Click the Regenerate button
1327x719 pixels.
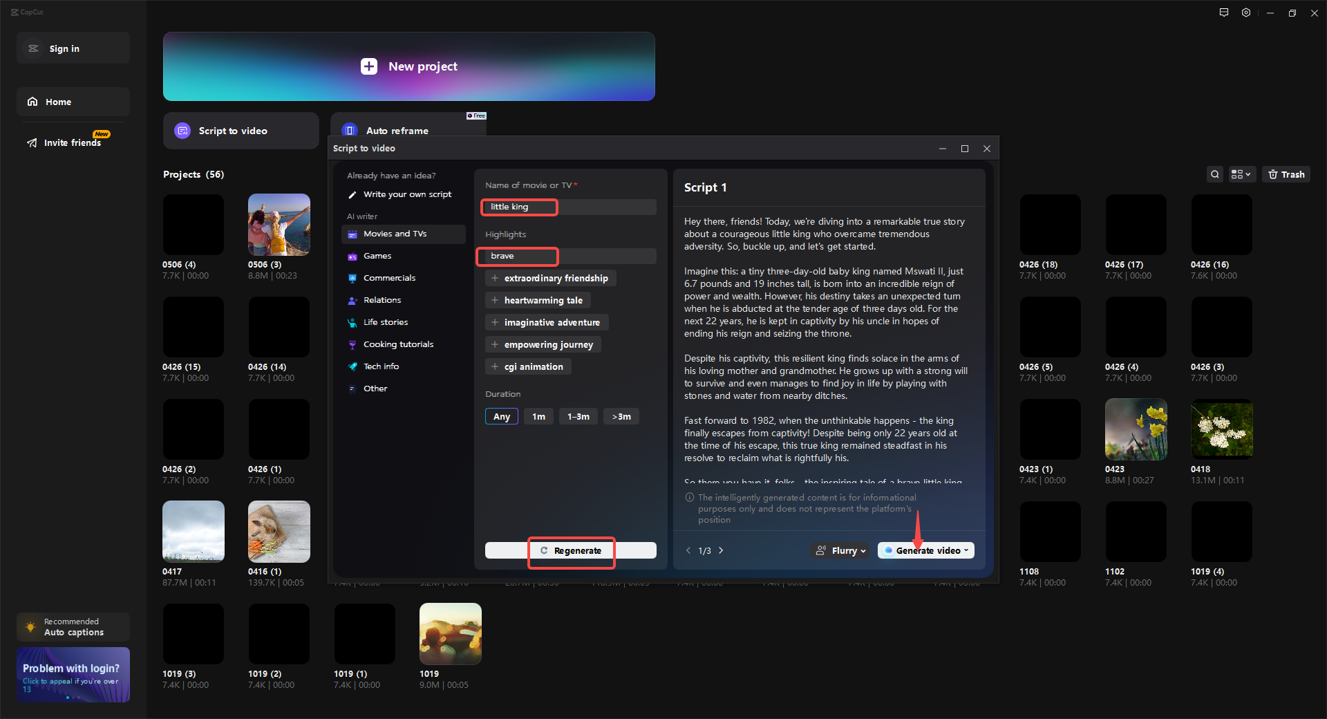(x=571, y=550)
